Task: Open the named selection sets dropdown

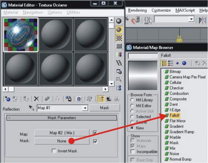Action: [191, 19]
